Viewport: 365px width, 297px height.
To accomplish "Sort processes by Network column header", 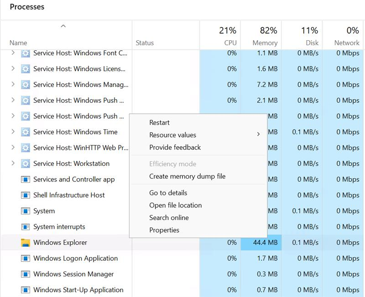I will 343,35.
